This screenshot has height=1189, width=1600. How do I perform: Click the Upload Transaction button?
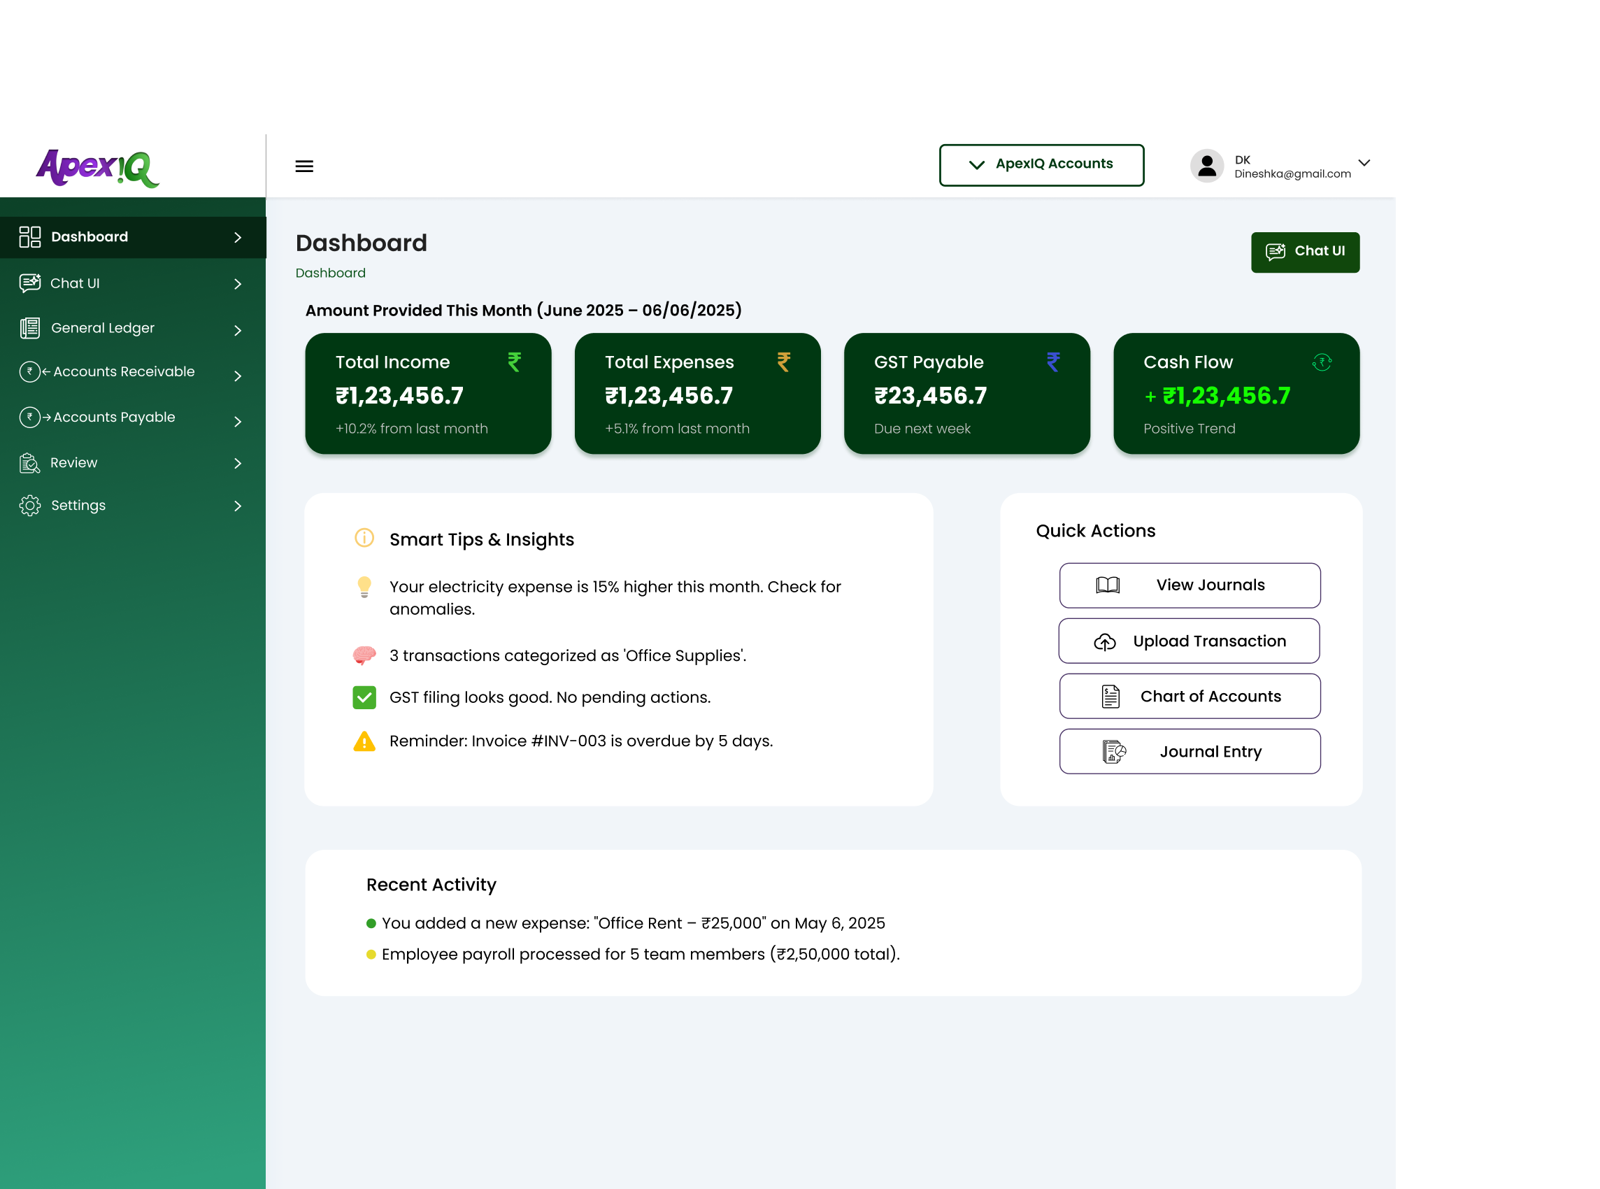pyautogui.click(x=1190, y=641)
